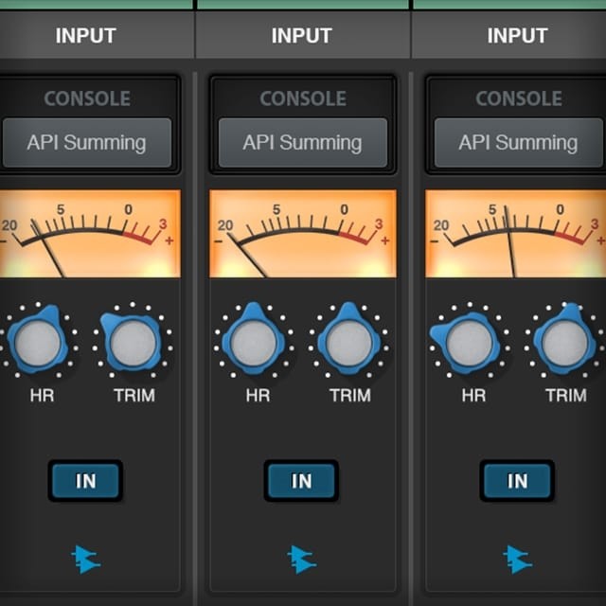Click the blue routing icon in right channel
Image resolution: width=606 pixels, height=606 pixels.
(x=517, y=559)
